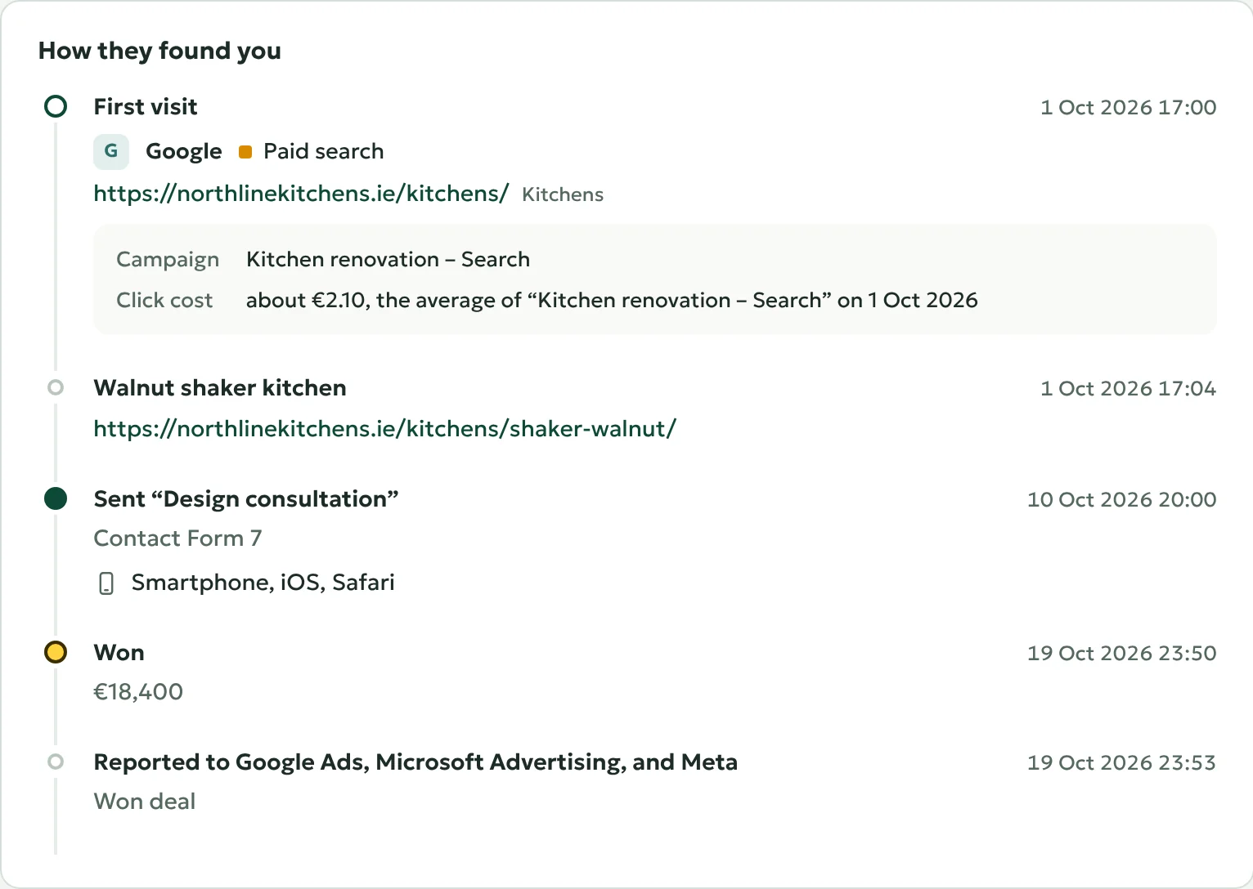Click the "First visit" event title
The width and height of the screenshot is (1253, 889).
pyautogui.click(x=146, y=107)
